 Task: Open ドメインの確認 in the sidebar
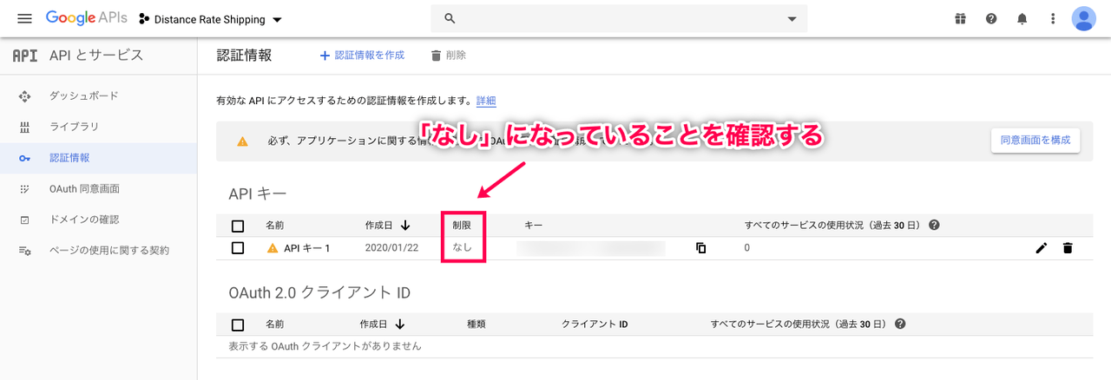(84, 219)
